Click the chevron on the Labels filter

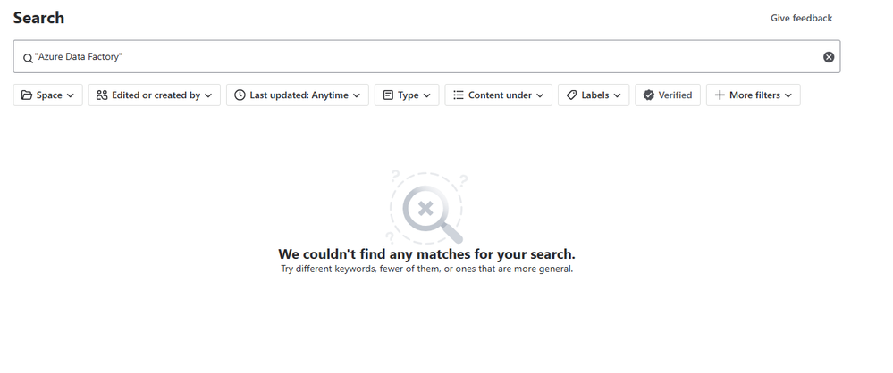[617, 95]
